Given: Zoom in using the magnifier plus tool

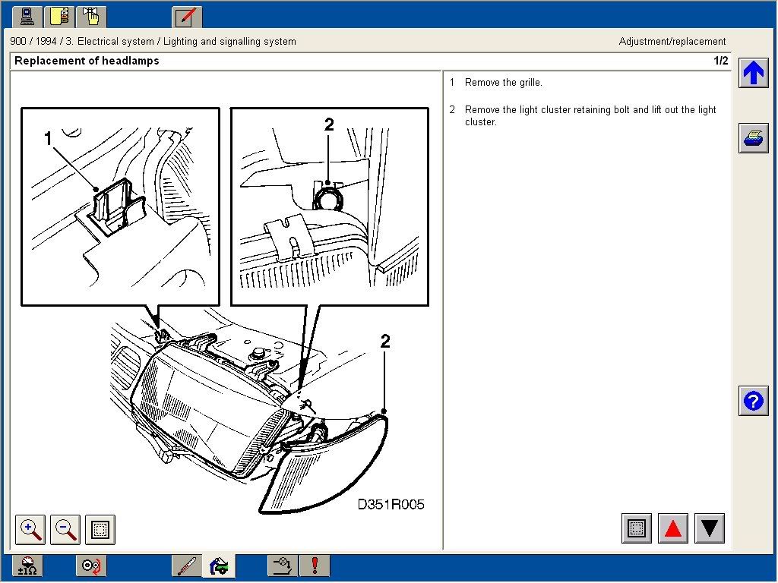Looking at the screenshot, I should coord(30,529).
